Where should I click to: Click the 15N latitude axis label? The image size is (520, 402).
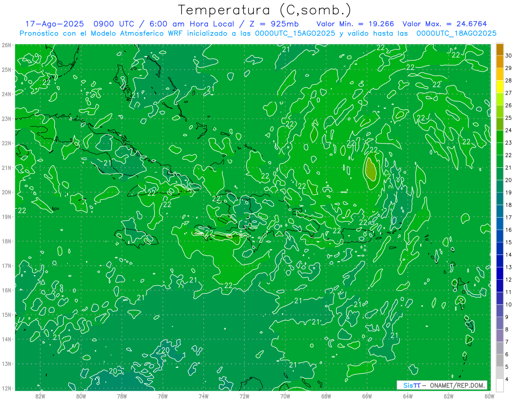(x=6, y=314)
